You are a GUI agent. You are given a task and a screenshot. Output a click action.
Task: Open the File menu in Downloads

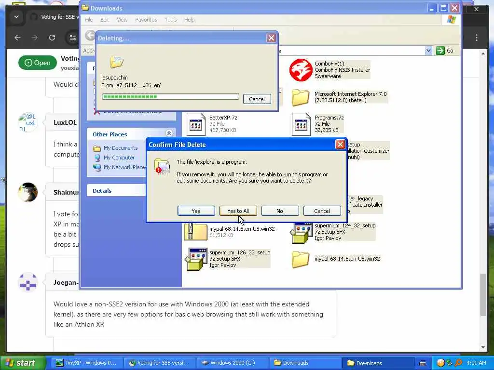coord(89,20)
